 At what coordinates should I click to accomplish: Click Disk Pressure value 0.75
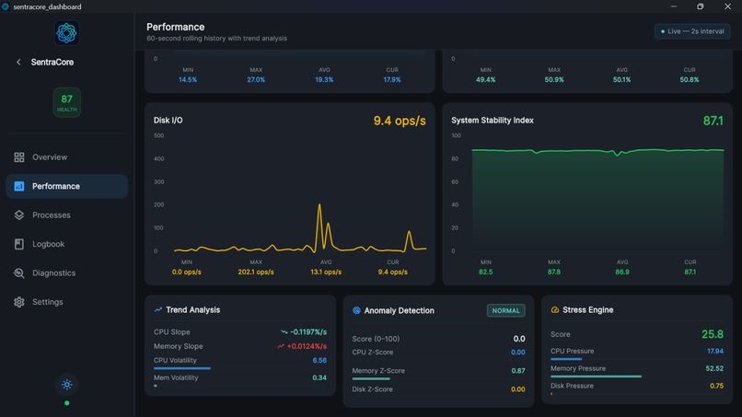coord(716,386)
